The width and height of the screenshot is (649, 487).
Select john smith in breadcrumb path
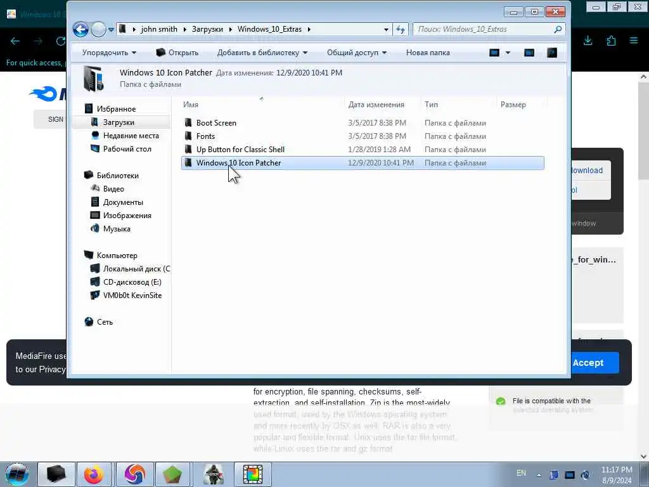pos(159,29)
